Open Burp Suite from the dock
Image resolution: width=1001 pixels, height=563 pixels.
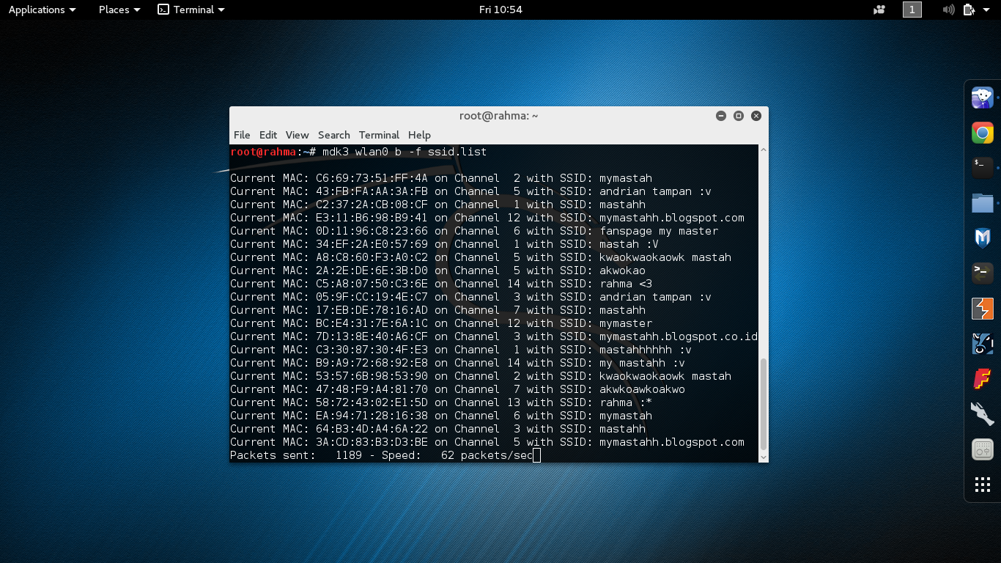coord(982,309)
